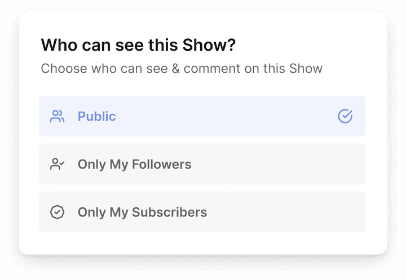406x280 pixels.
Task: Restrict the Show to subscribers via badge icon
Action: click(x=57, y=212)
